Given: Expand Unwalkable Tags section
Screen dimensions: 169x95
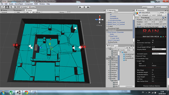Looking at the screenshot, I should 136,59.
